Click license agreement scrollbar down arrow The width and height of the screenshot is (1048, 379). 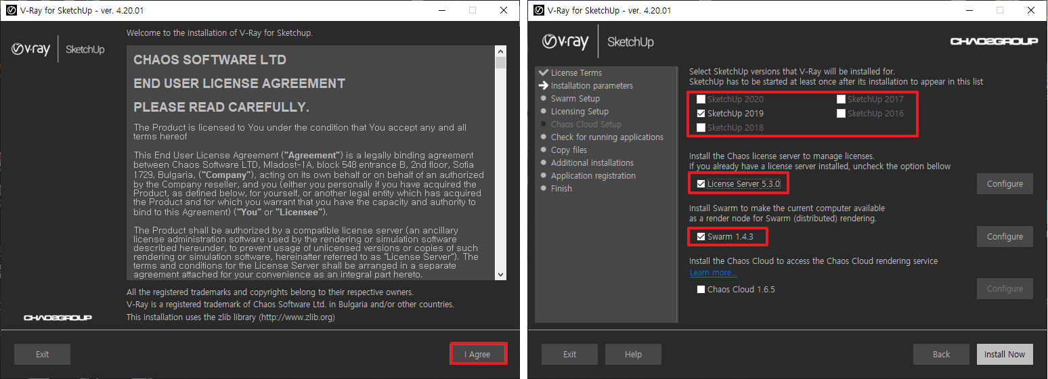point(500,274)
